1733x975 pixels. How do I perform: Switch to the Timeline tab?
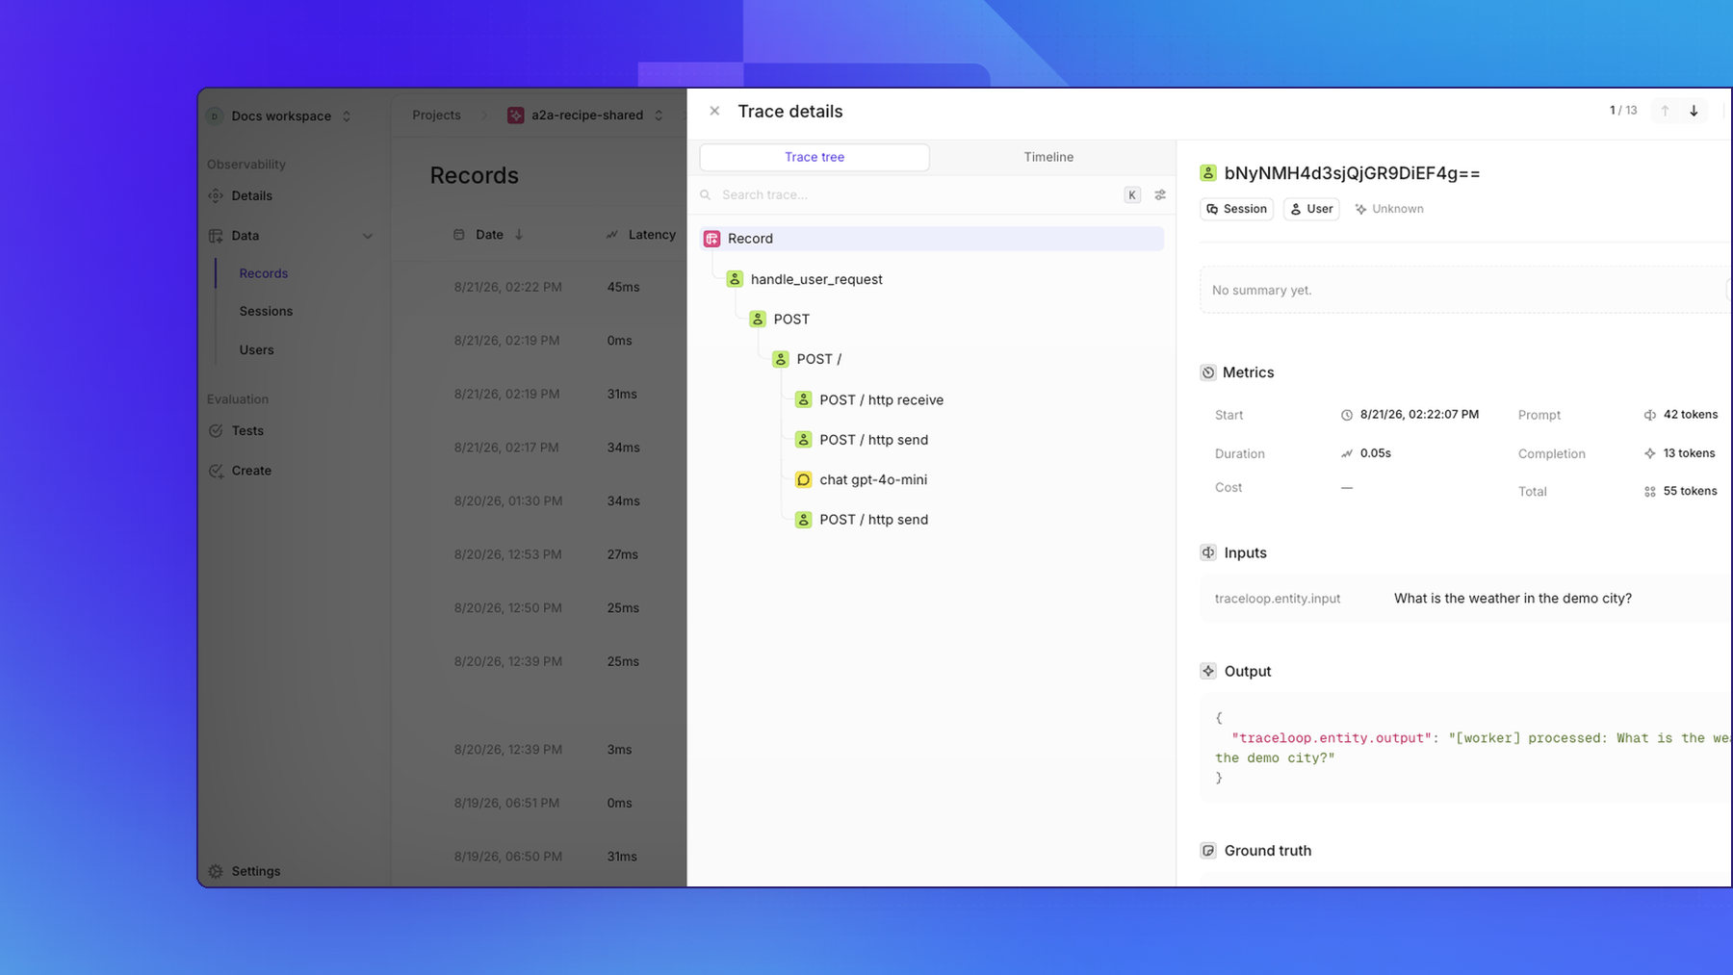pyautogui.click(x=1048, y=157)
